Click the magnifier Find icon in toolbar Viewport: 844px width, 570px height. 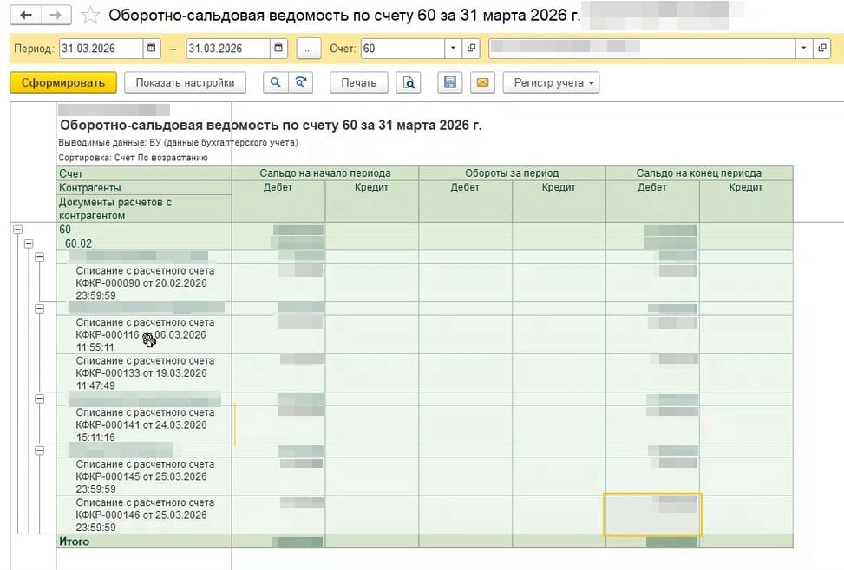coord(275,83)
